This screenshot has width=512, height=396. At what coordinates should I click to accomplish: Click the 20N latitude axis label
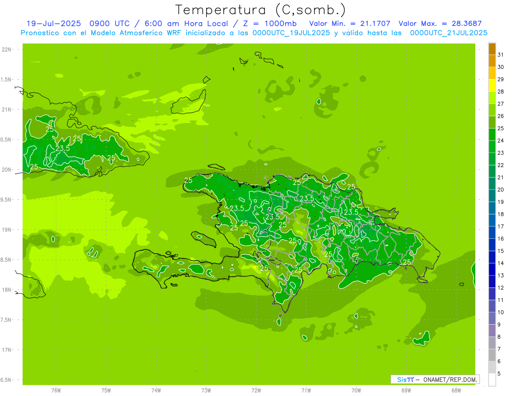6,170
